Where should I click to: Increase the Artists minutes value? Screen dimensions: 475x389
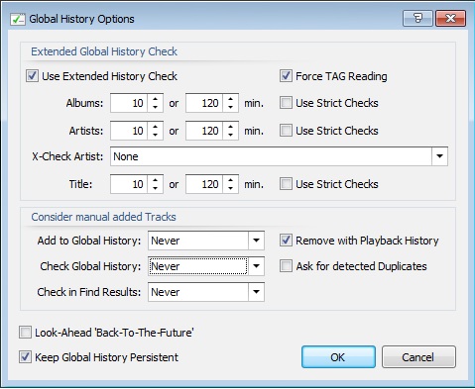pos(230,127)
